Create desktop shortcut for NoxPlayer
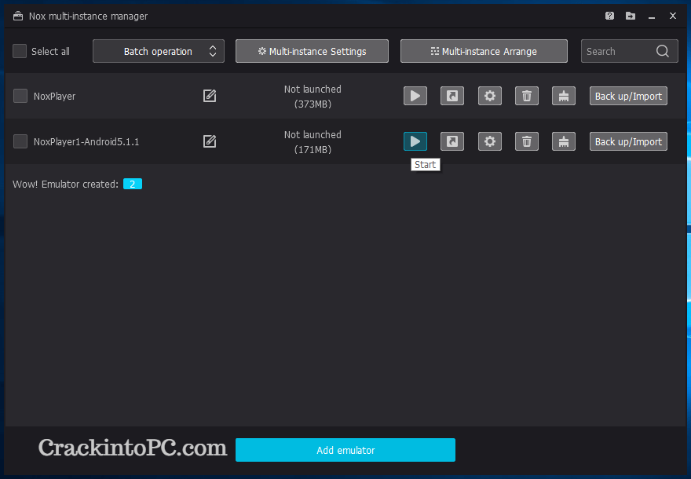 pyautogui.click(x=452, y=96)
